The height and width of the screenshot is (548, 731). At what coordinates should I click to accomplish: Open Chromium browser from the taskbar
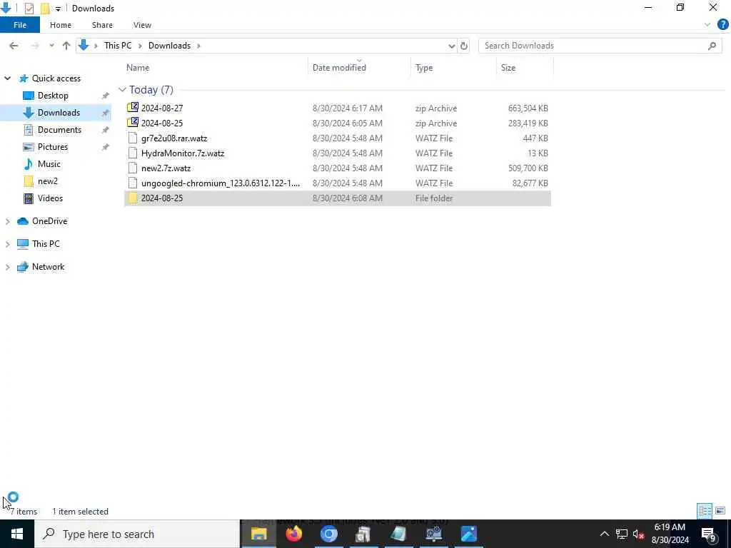328,534
